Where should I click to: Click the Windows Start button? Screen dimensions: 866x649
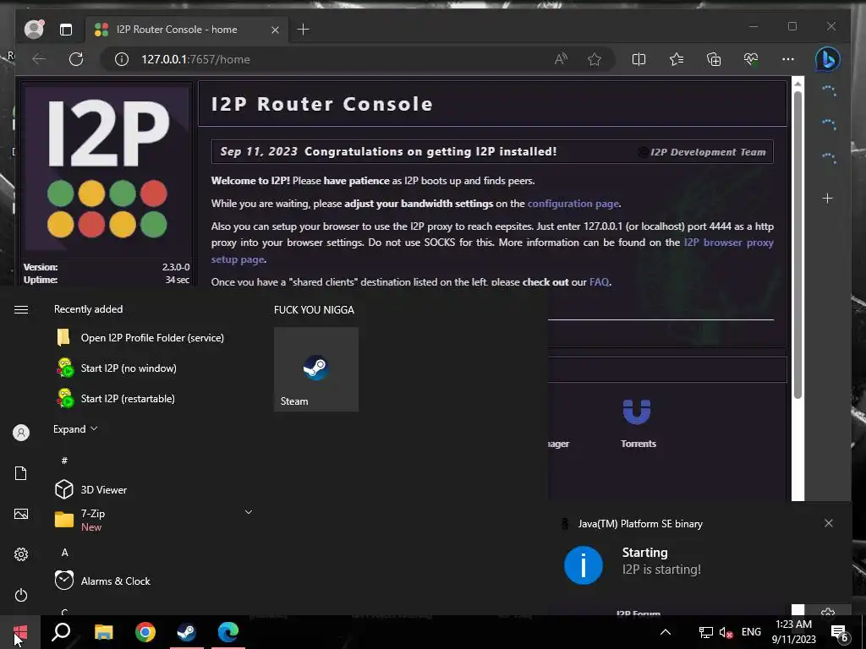tap(20, 632)
